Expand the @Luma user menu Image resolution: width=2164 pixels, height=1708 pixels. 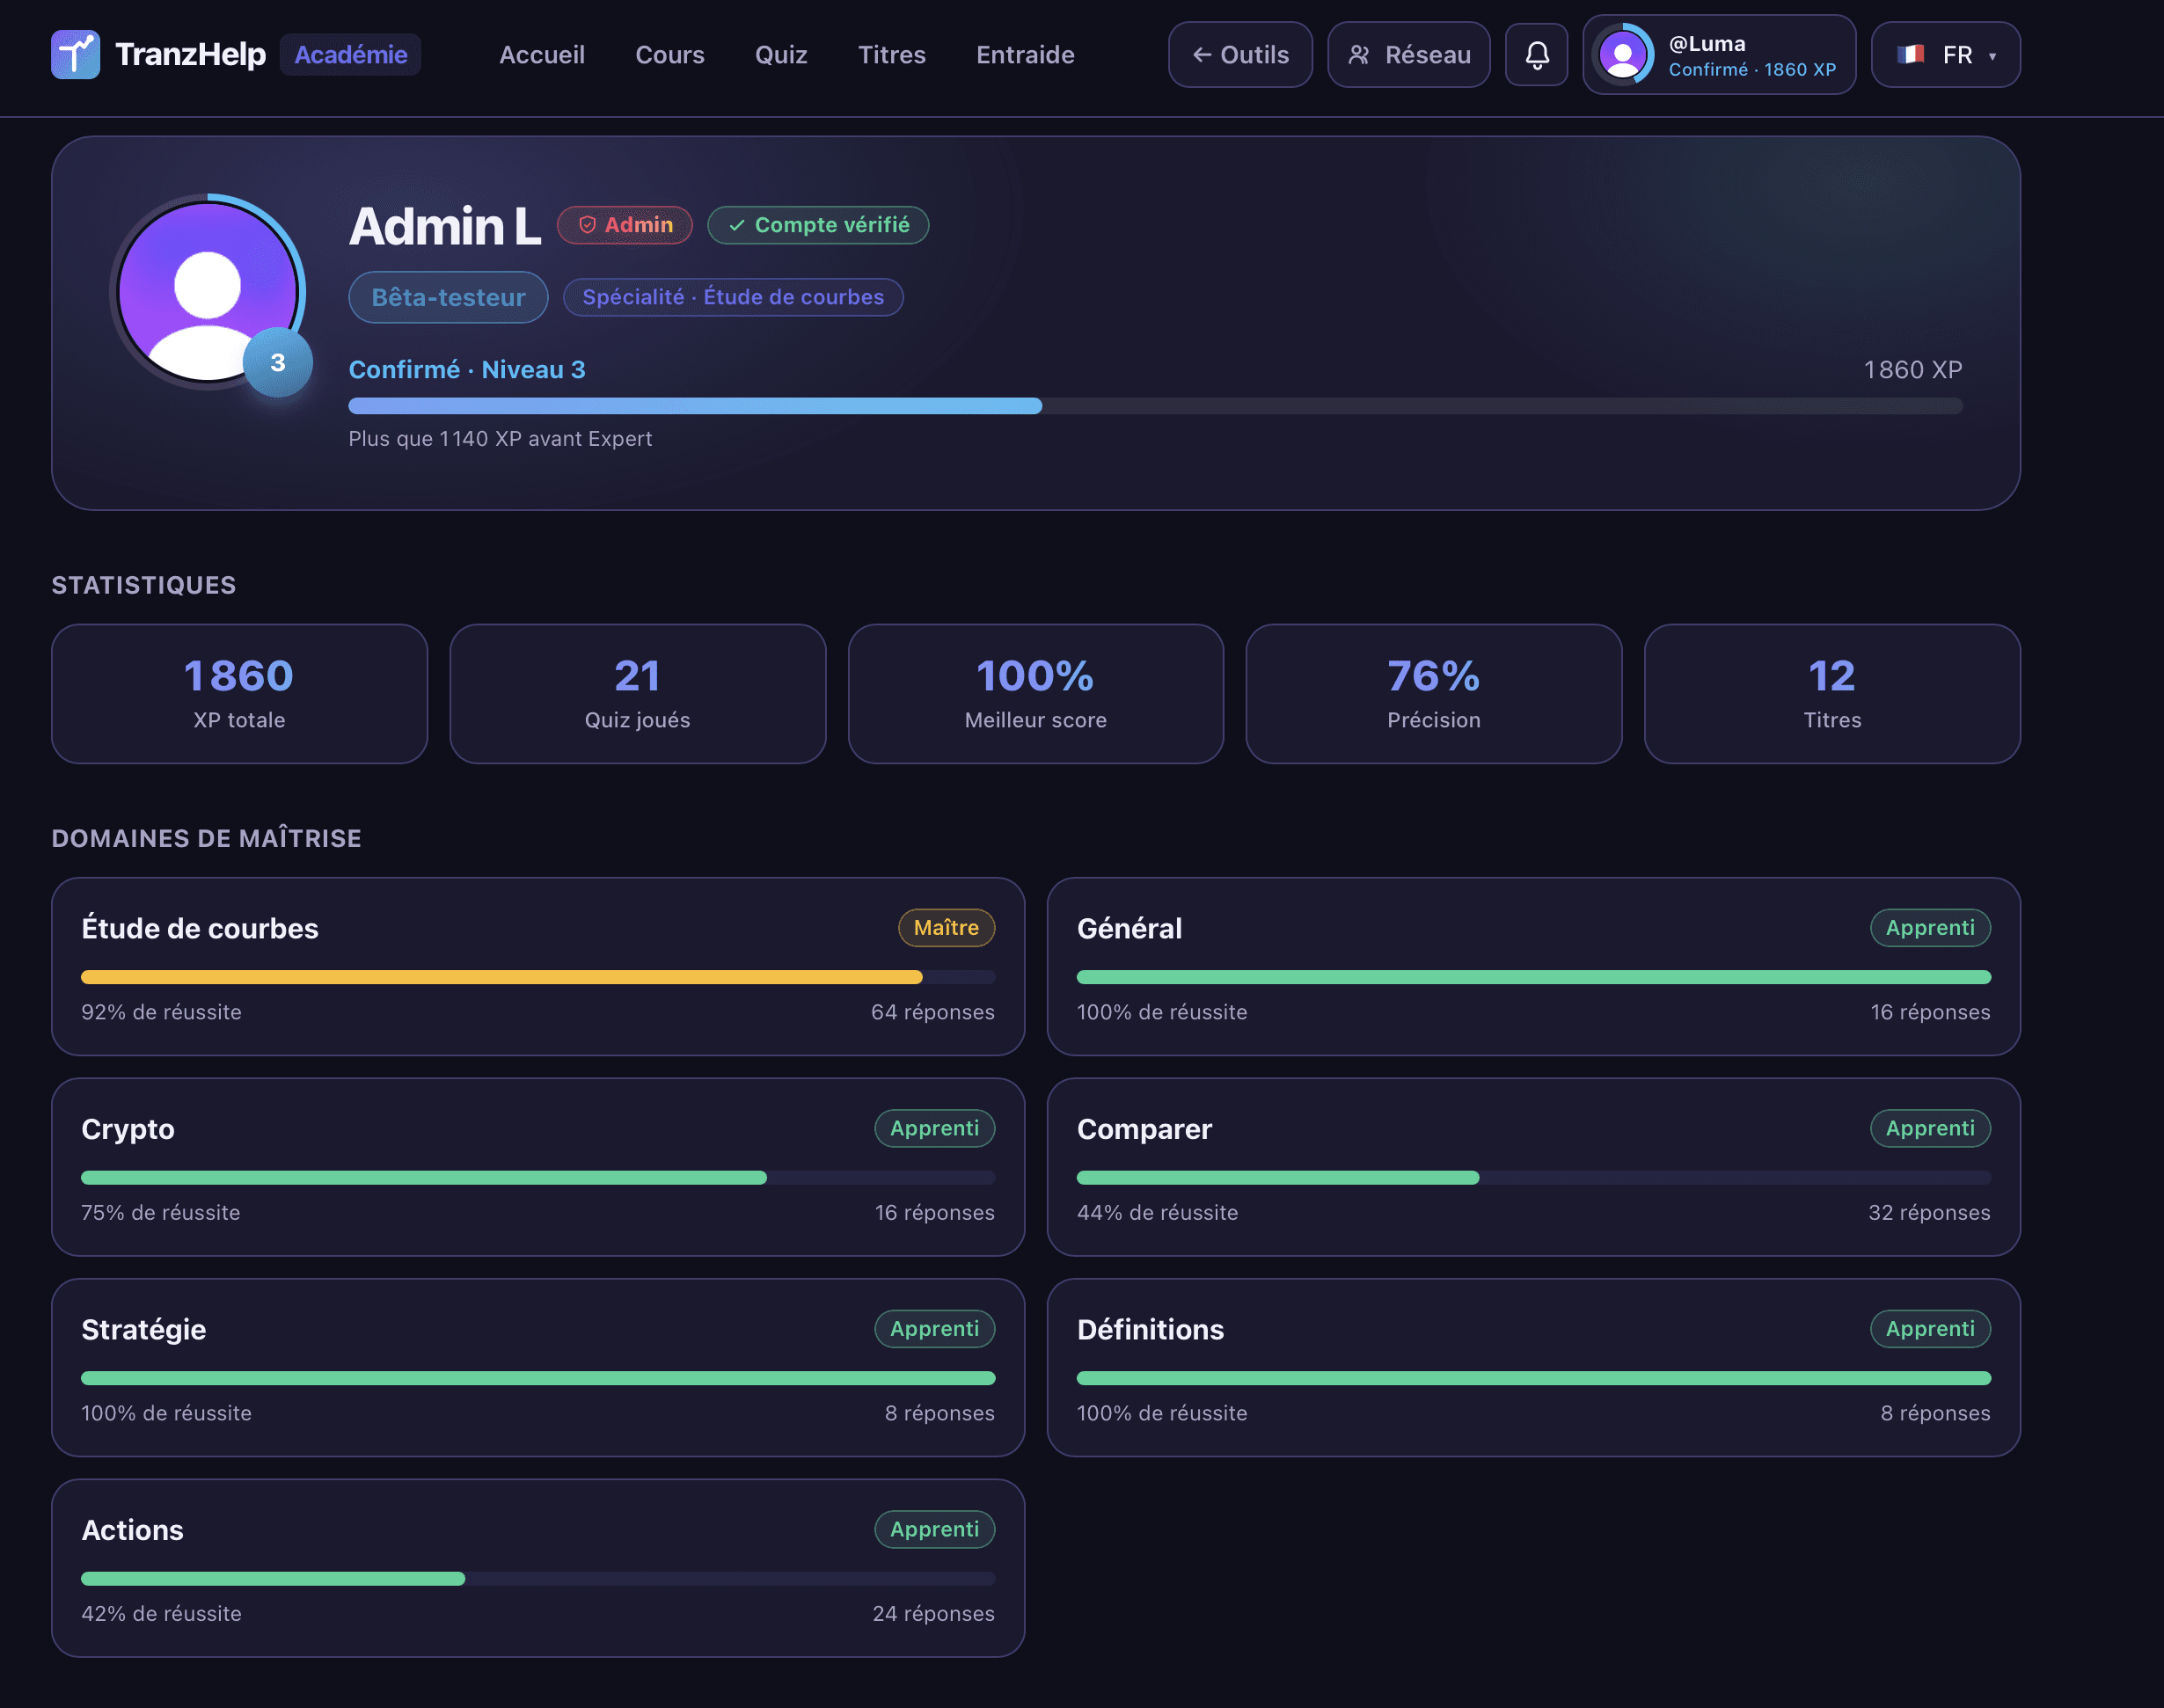(x=1719, y=54)
